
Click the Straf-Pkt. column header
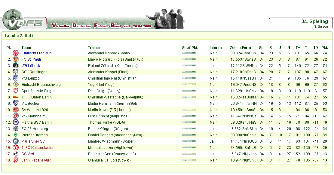pyautogui.click(x=190, y=48)
